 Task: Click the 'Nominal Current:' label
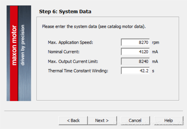64,52
